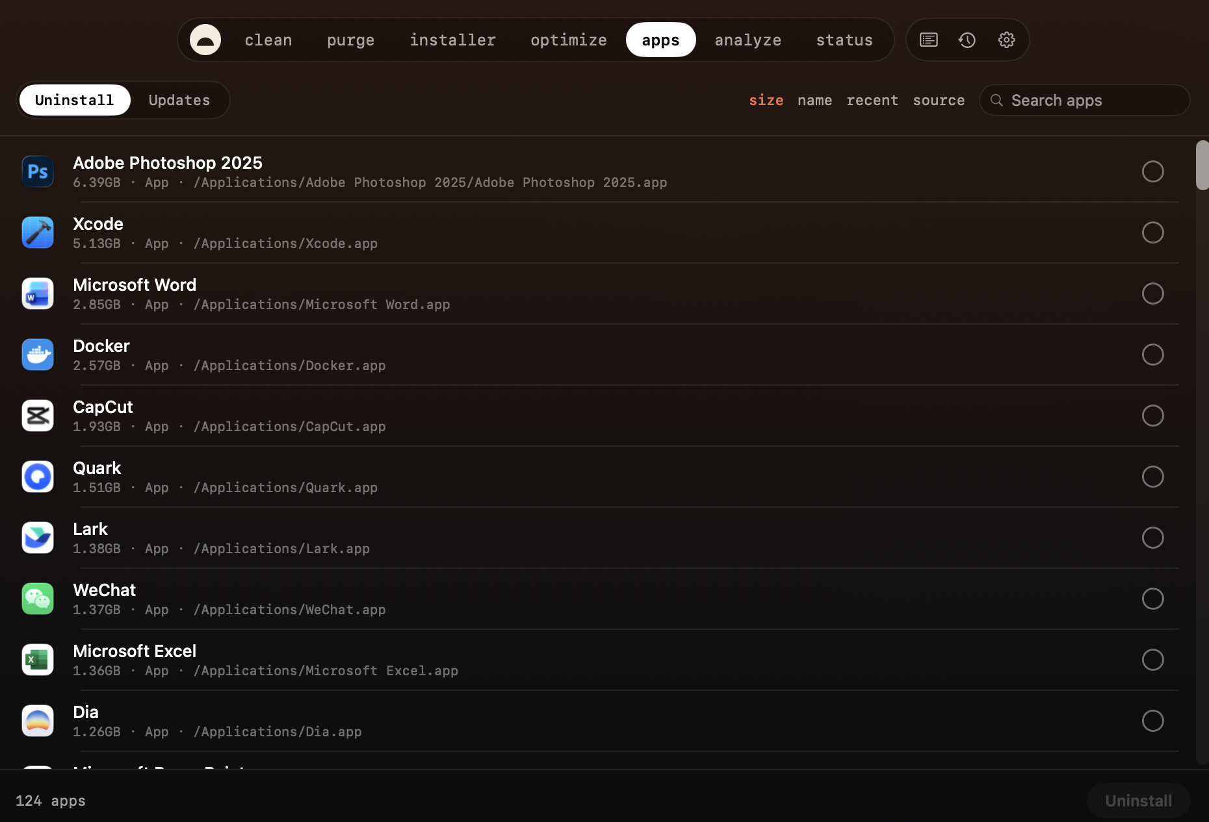Click the Xcode app name

point(98,223)
